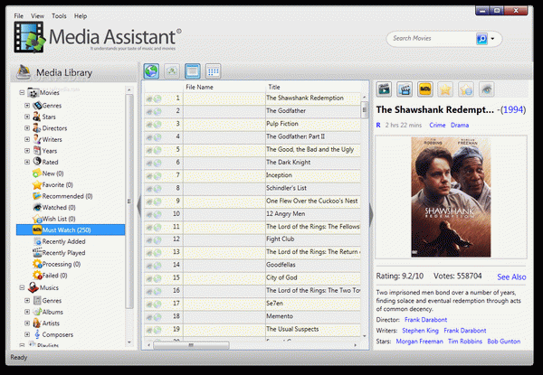
Task: Collapse the Musics tree node
Action: pos(22,287)
